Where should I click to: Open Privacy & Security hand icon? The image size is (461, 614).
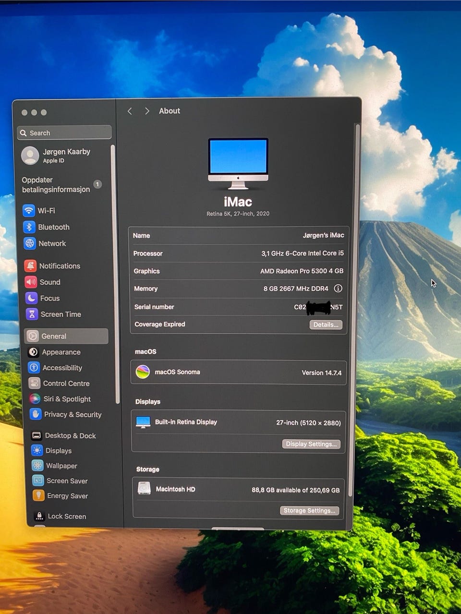(x=35, y=414)
